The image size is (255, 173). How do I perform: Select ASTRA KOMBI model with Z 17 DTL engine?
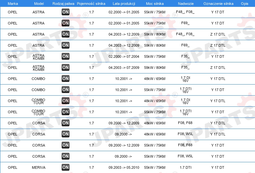click(x=38, y=68)
